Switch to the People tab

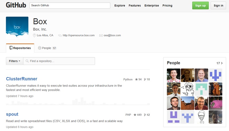(x=47, y=48)
